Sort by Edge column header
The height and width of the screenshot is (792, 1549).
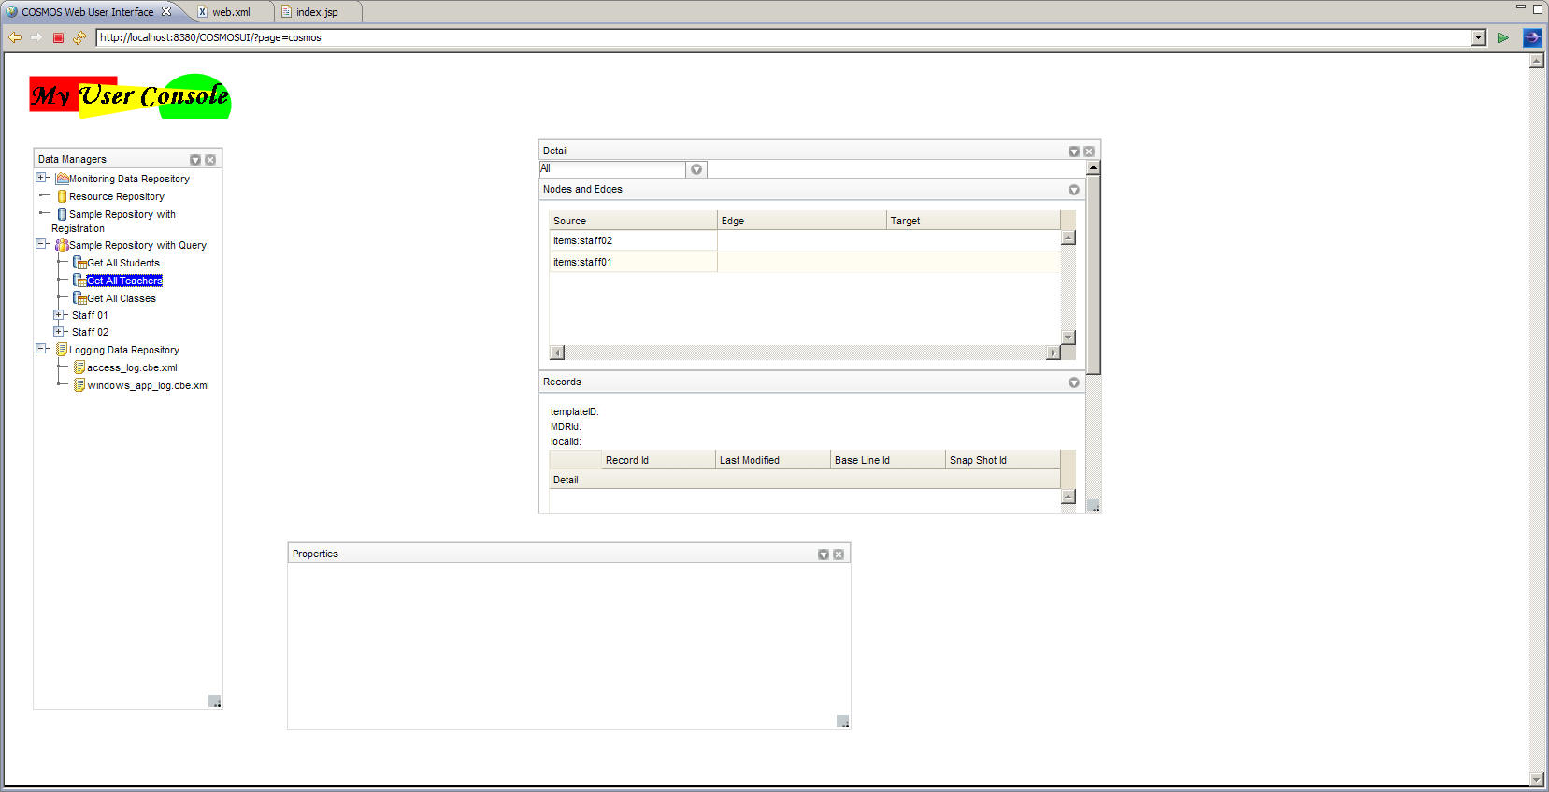tap(802, 221)
